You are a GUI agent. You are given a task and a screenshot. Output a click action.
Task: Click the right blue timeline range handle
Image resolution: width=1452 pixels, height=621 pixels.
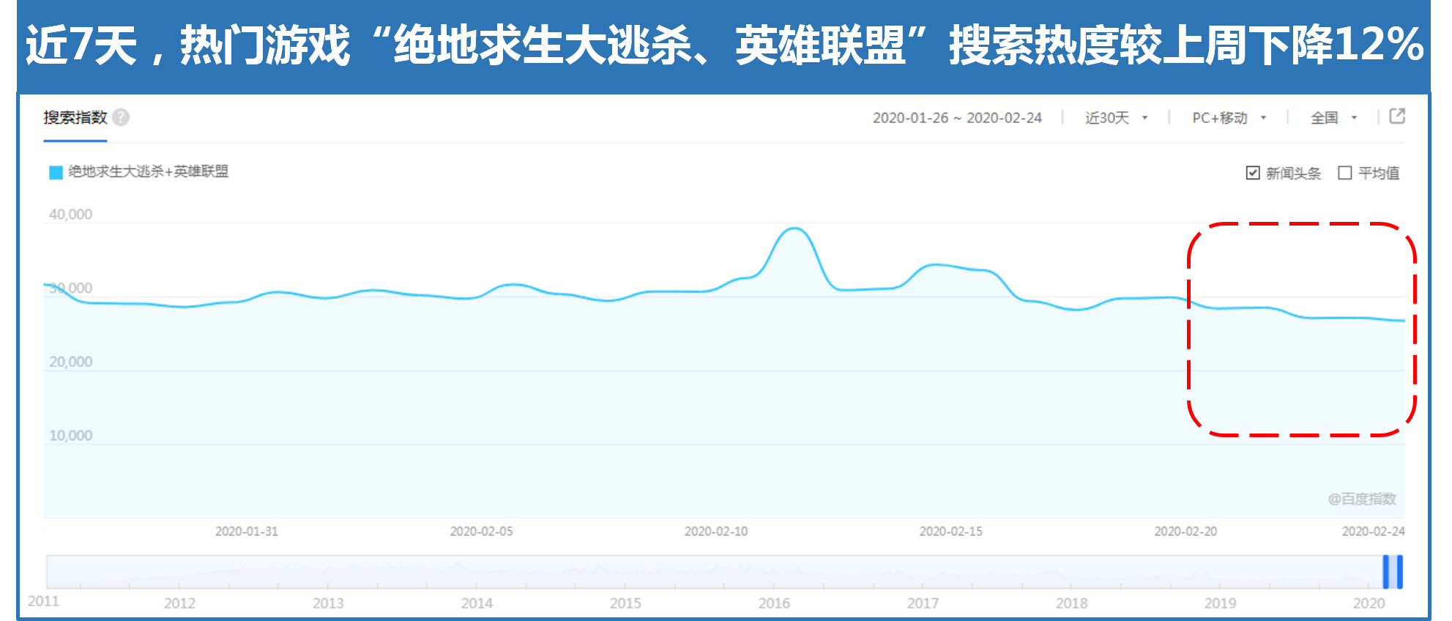point(1400,572)
